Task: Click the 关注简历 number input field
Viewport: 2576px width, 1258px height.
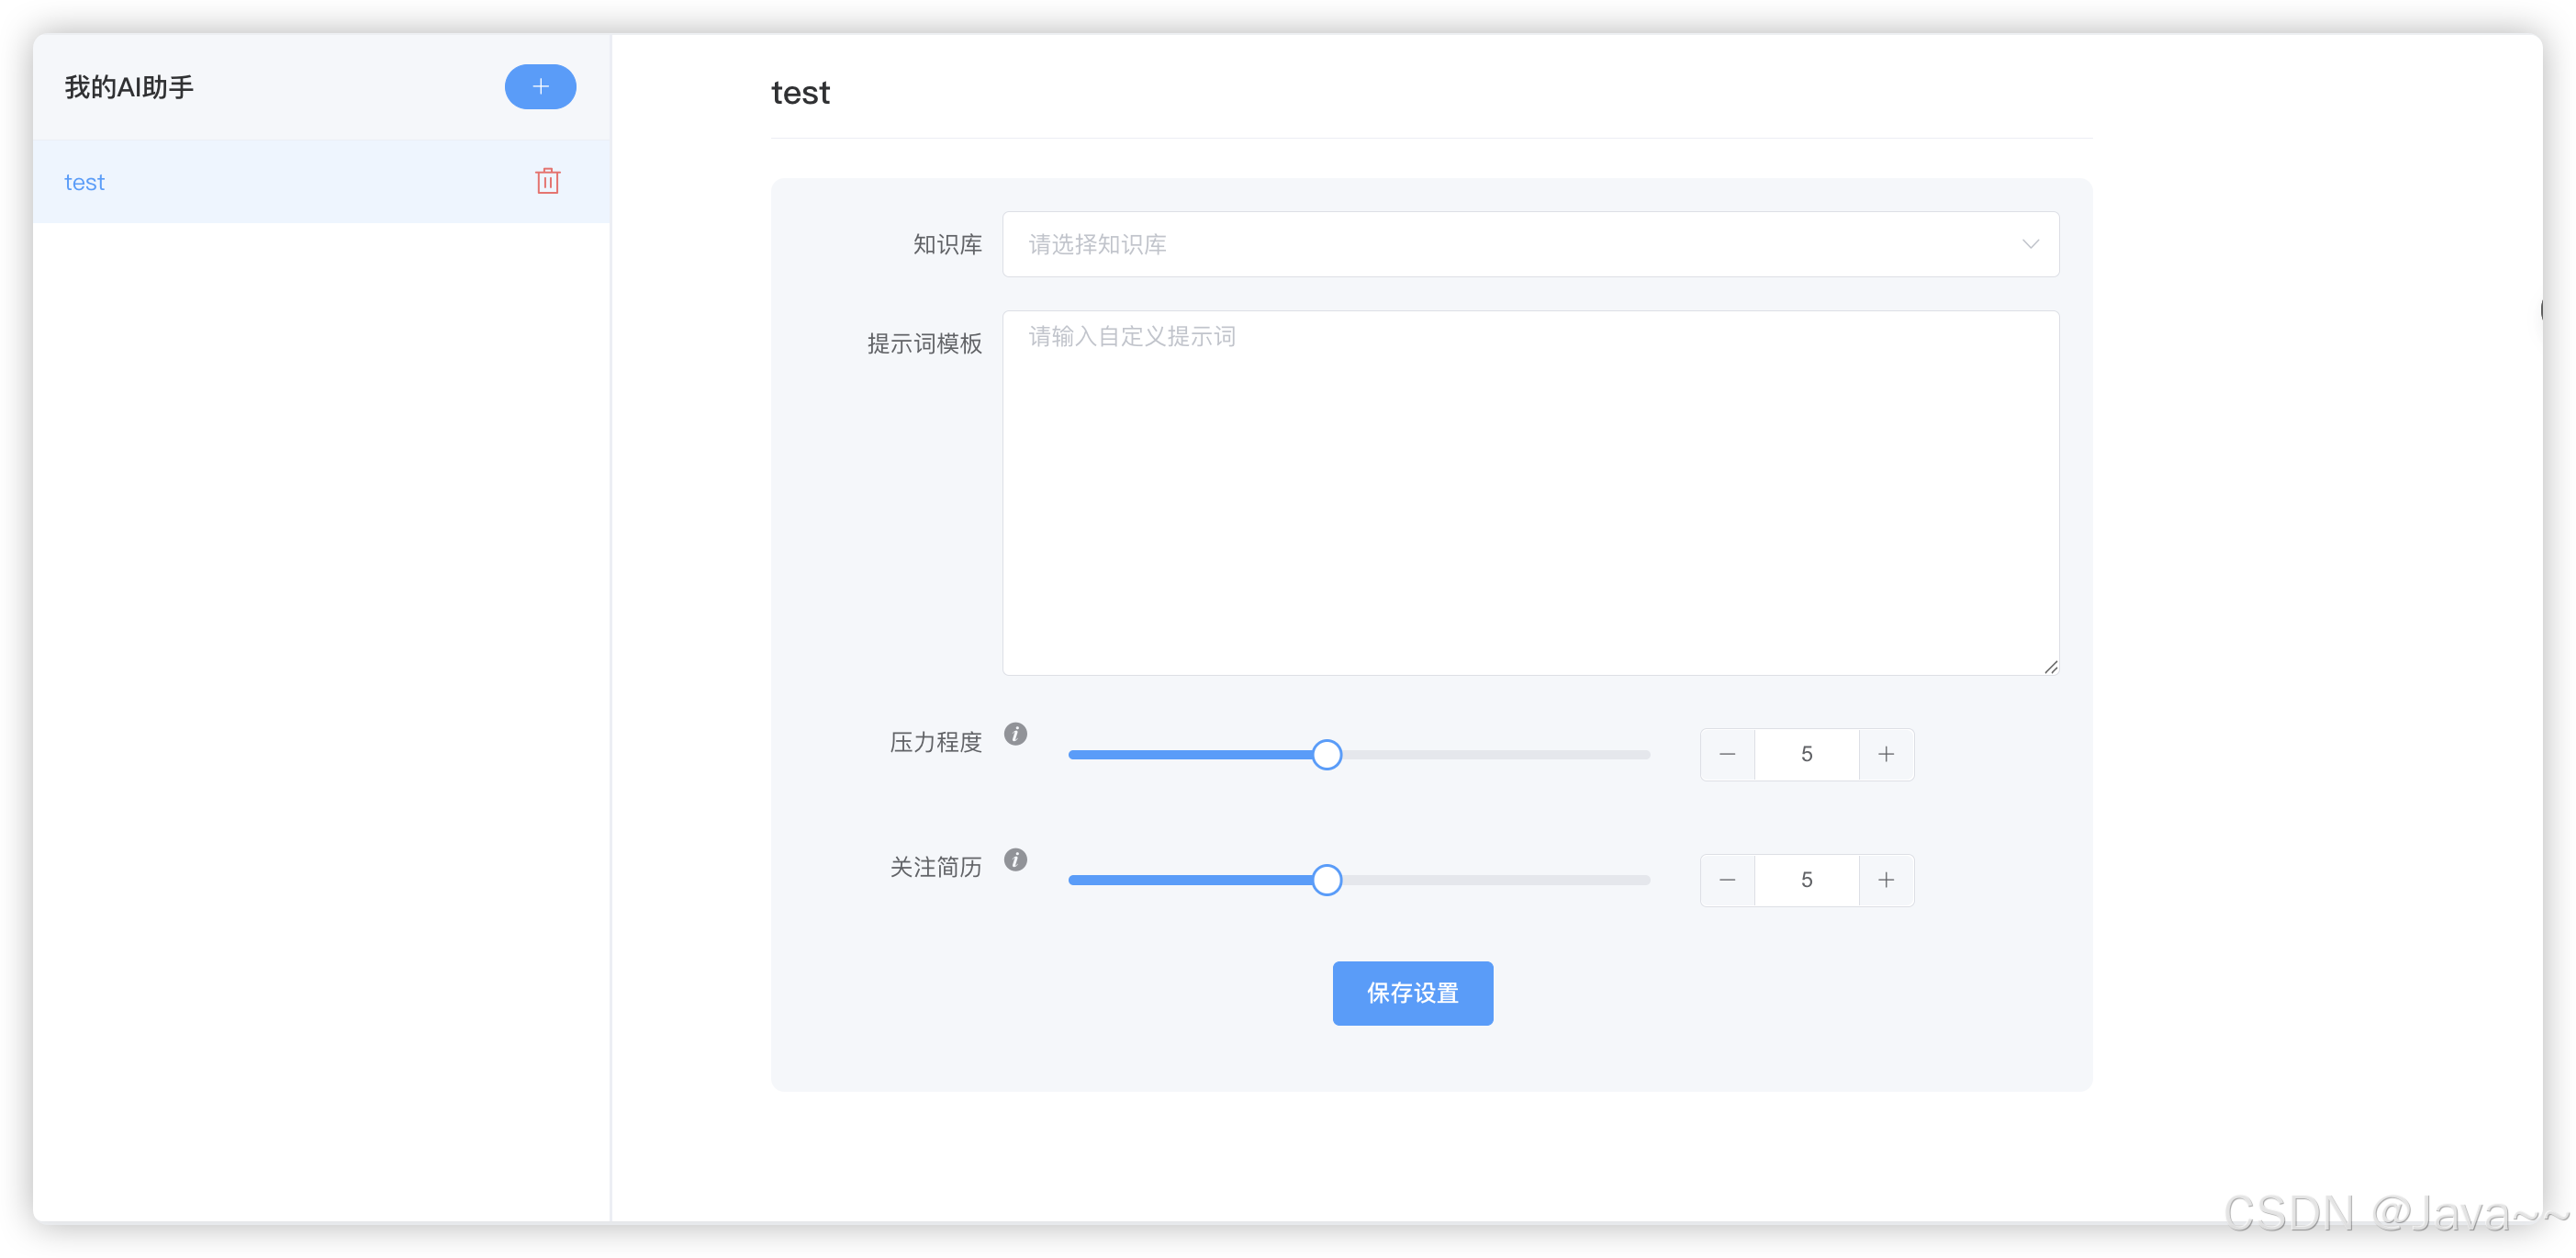Action: click(x=1806, y=880)
